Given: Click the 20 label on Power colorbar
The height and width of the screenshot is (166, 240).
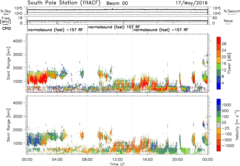Looking at the screenshot, I should coord(224,57).
